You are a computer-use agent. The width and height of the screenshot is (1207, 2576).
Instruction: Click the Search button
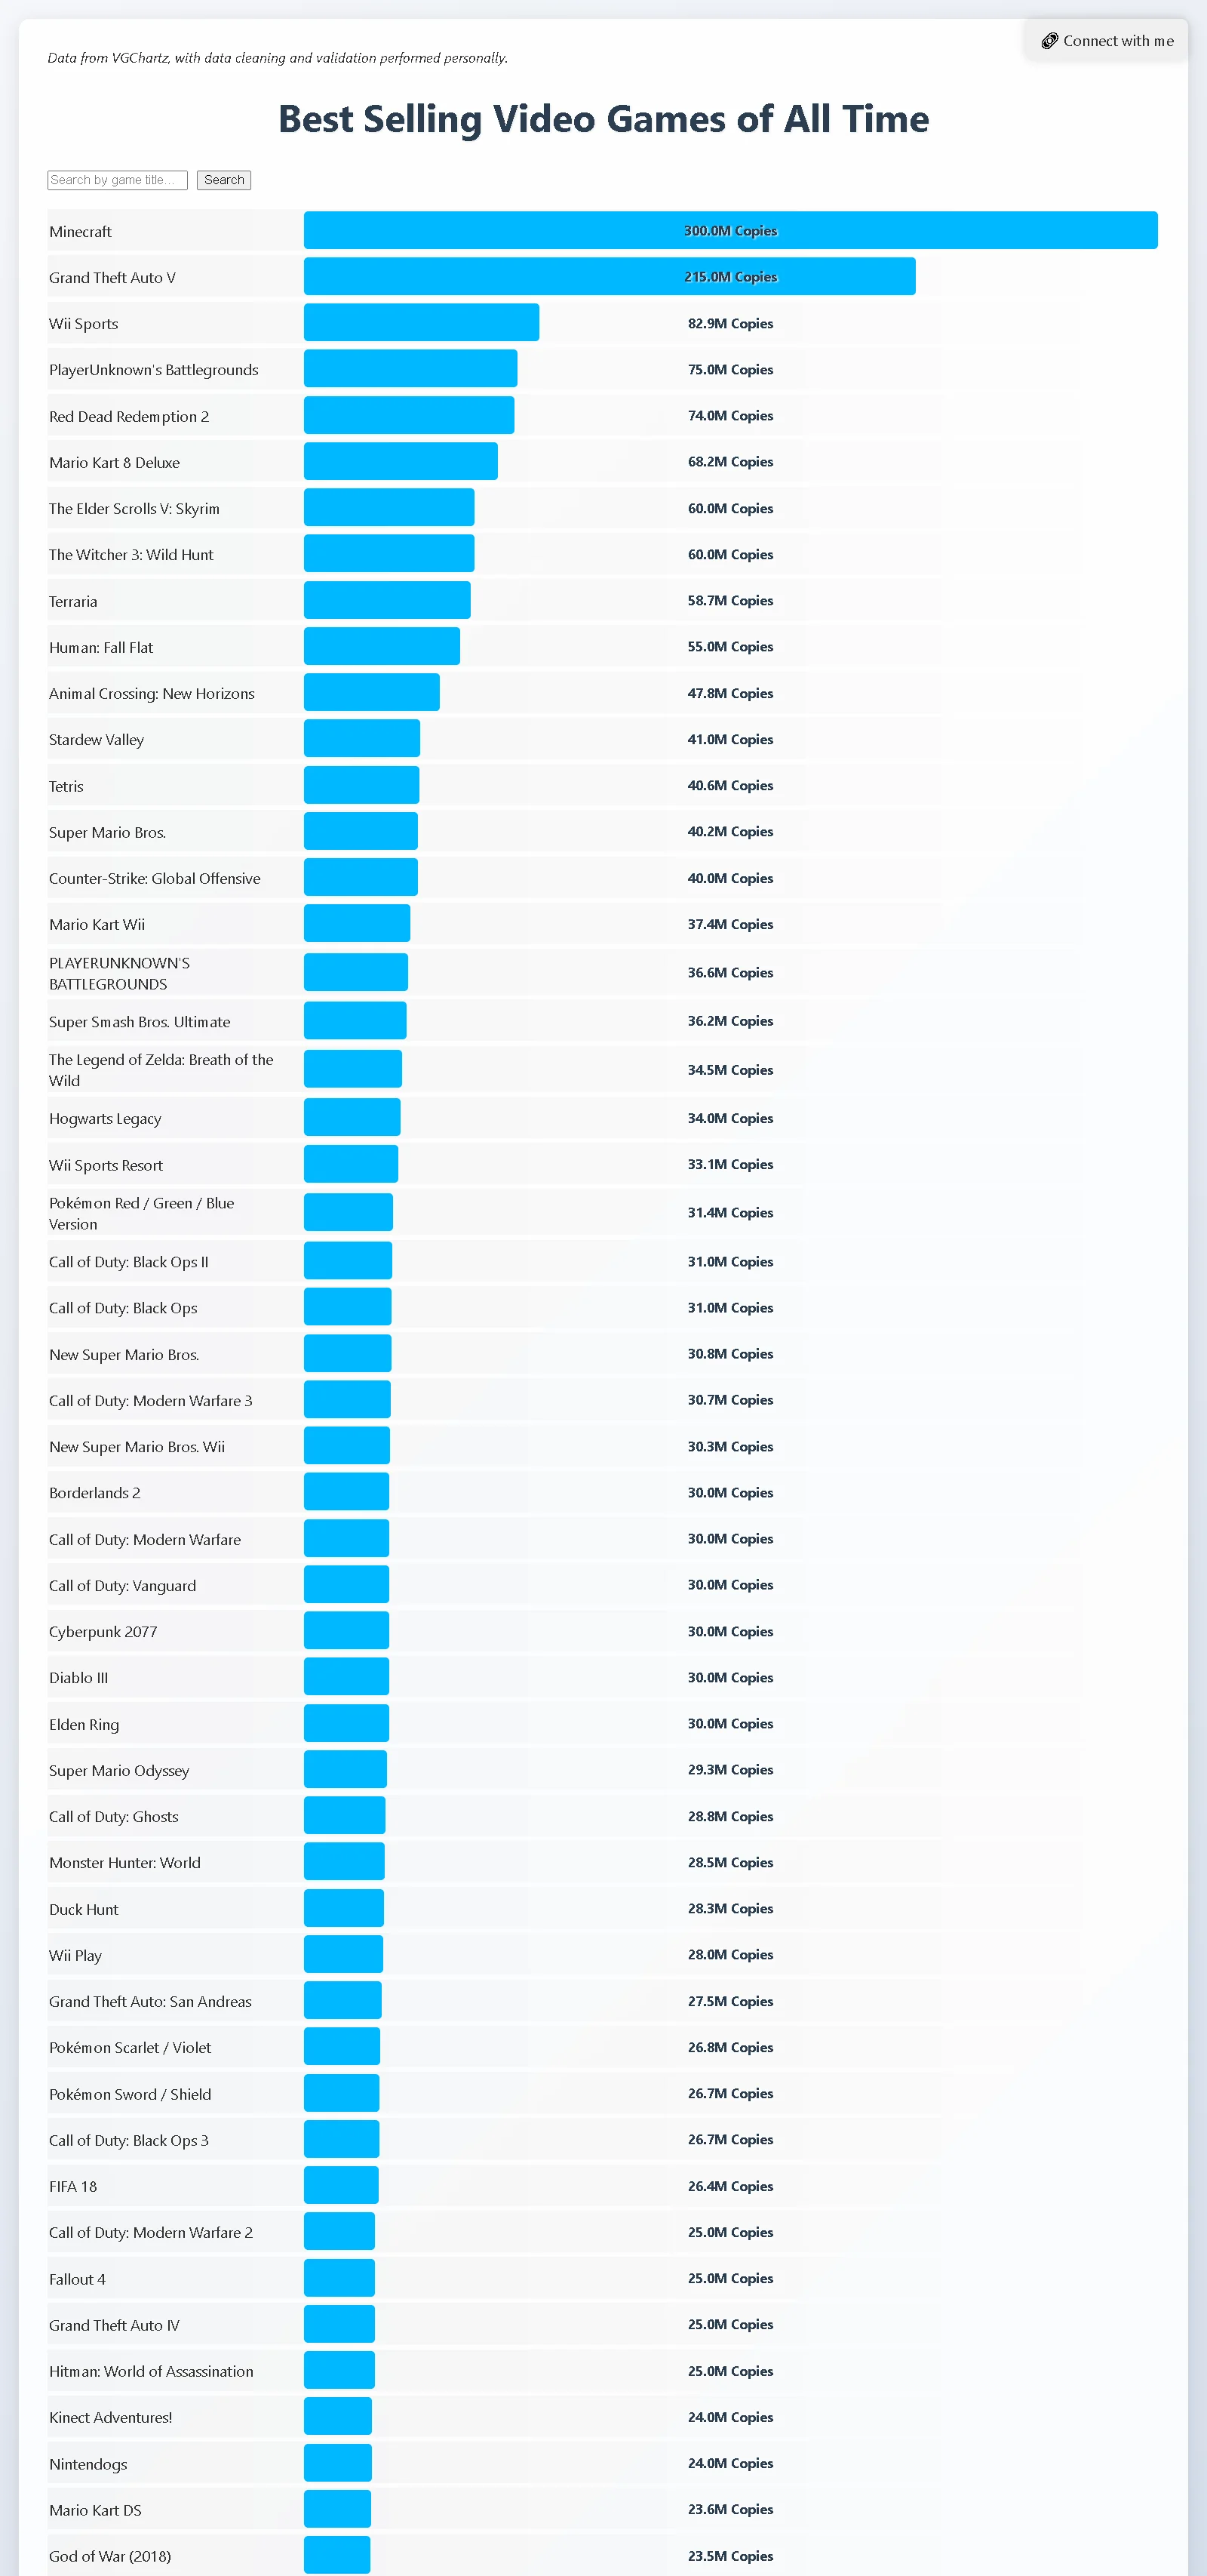coord(223,180)
